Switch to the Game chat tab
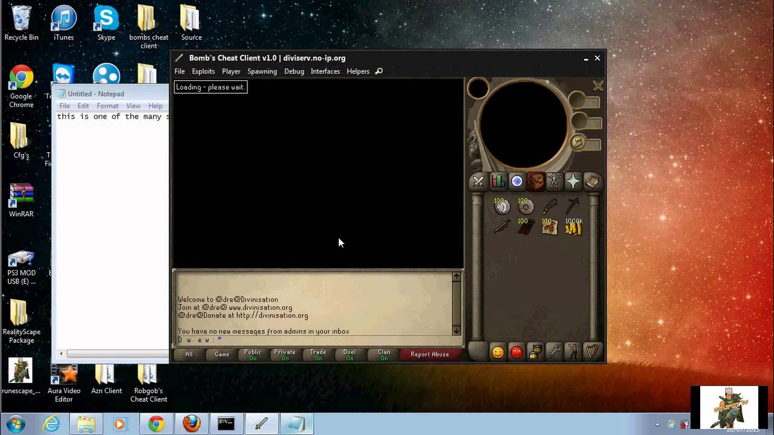This screenshot has width=774, height=435. click(x=222, y=355)
